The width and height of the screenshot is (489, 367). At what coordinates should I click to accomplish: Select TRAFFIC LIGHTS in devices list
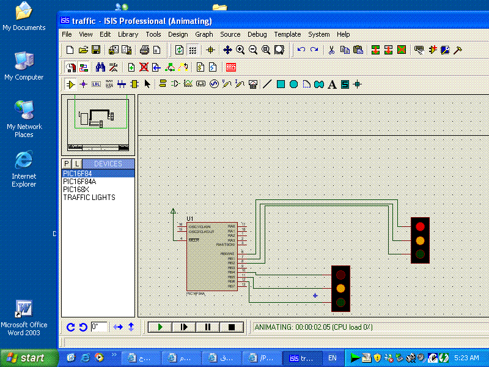(x=98, y=198)
